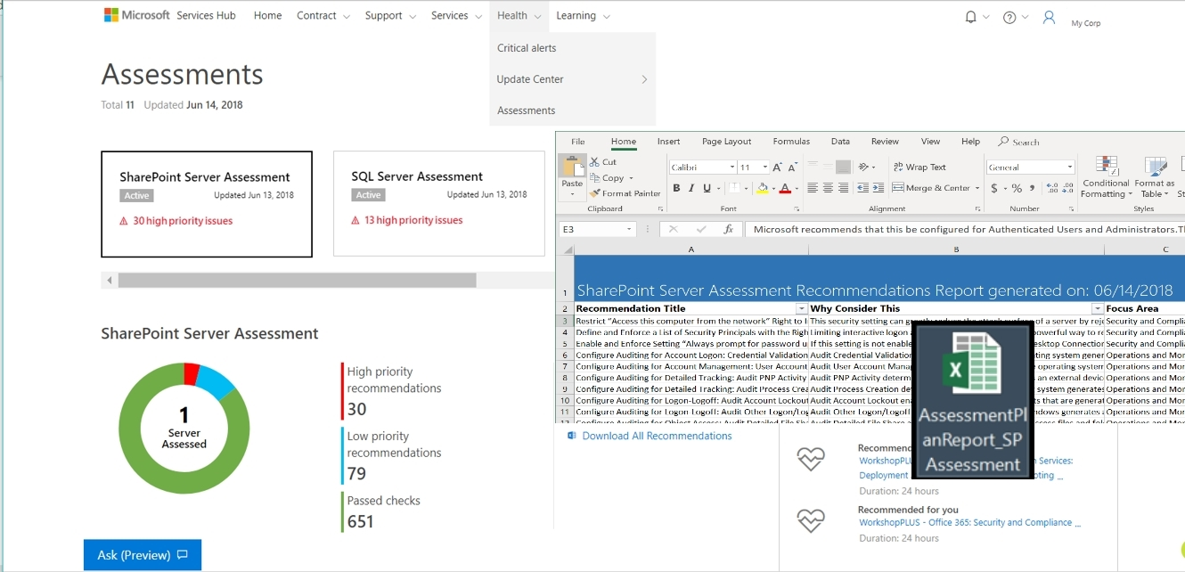Increase font size with grow font icon
The height and width of the screenshot is (572, 1185).
pos(777,167)
